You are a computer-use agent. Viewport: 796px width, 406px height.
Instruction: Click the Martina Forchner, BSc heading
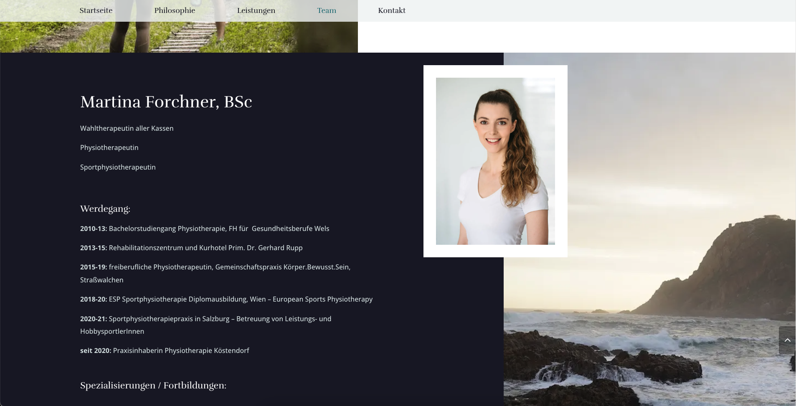pyautogui.click(x=166, y=102)
